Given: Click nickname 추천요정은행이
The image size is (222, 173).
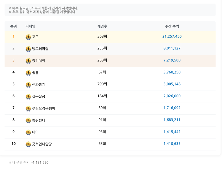Looking at the screenshot, I should tap(43, 108).
